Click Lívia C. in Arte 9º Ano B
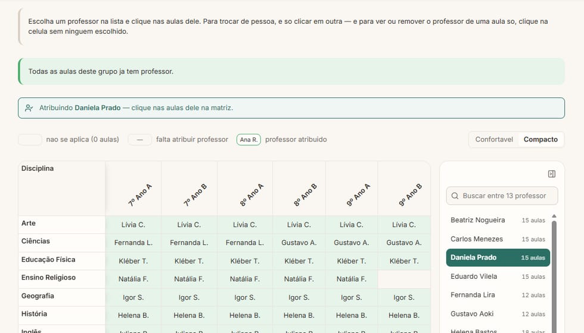 click(x=404, y=225)
